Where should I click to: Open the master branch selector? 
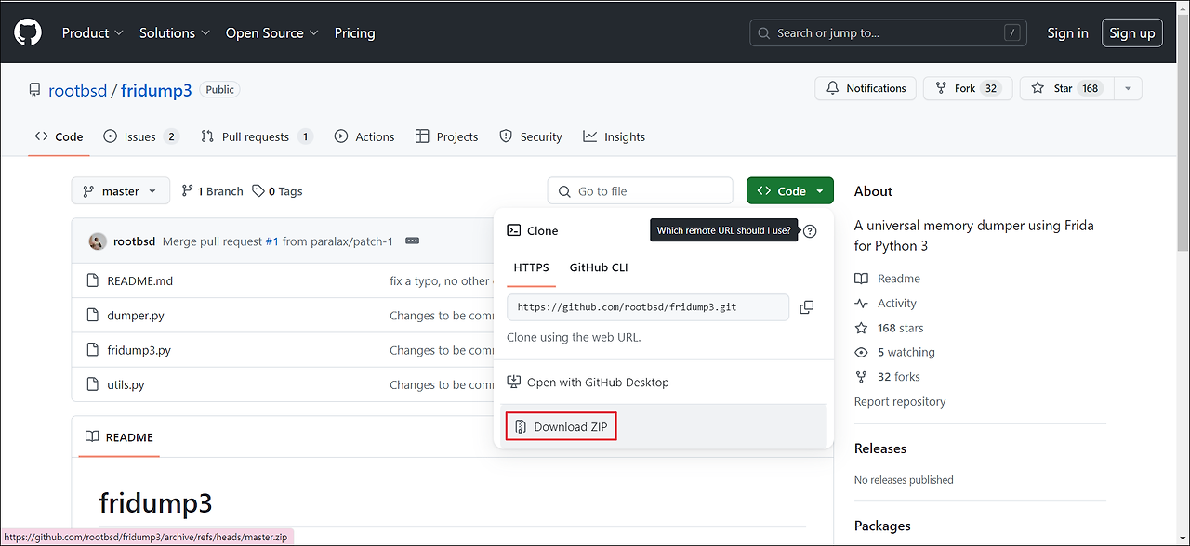point(121,191)
